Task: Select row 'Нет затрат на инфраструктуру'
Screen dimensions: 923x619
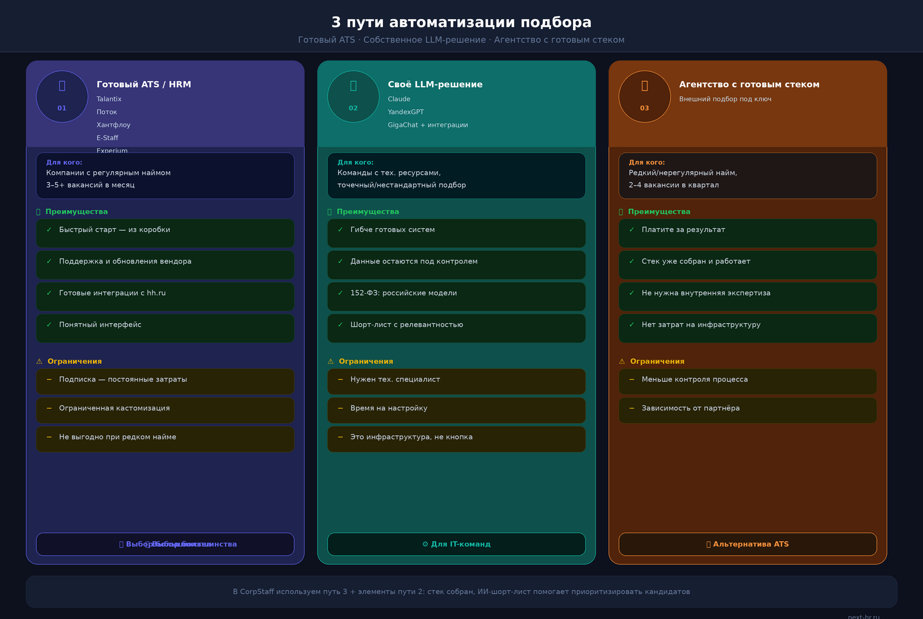Action: [748, 328]
